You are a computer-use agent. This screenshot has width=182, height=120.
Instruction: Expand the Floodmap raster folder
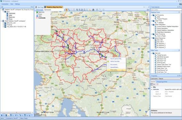point(3,25)
